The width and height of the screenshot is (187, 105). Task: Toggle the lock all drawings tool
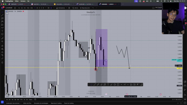click(2, 52)
